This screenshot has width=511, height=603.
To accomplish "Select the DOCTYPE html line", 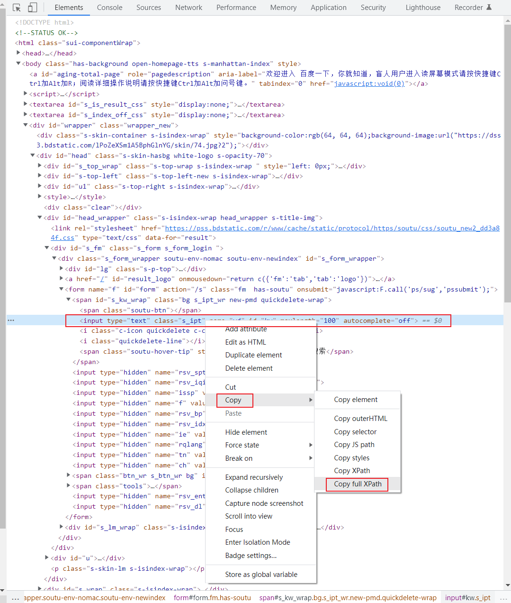I will (x=45, y=22).
